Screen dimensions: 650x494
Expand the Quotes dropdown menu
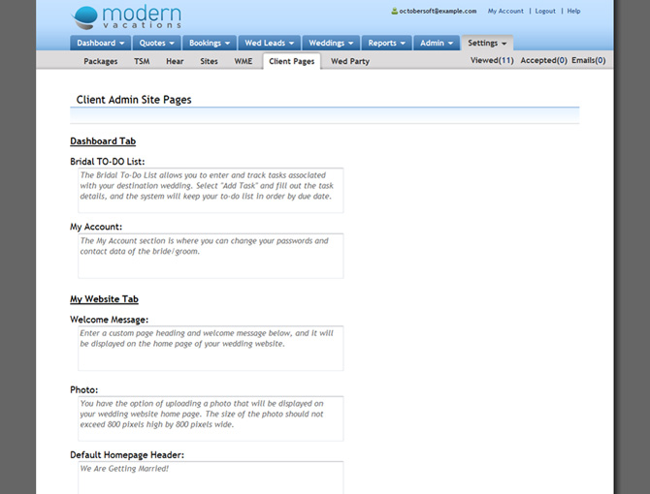click(157, 43)
